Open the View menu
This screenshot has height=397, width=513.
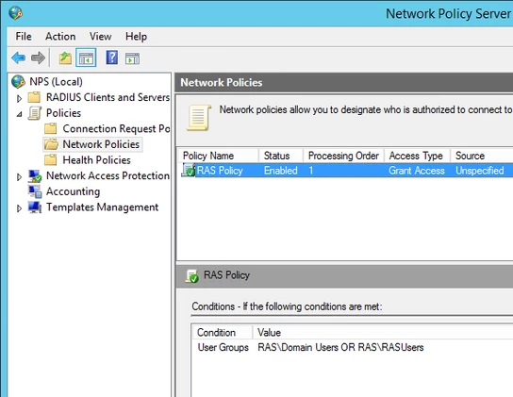click(x=101, y=37)
